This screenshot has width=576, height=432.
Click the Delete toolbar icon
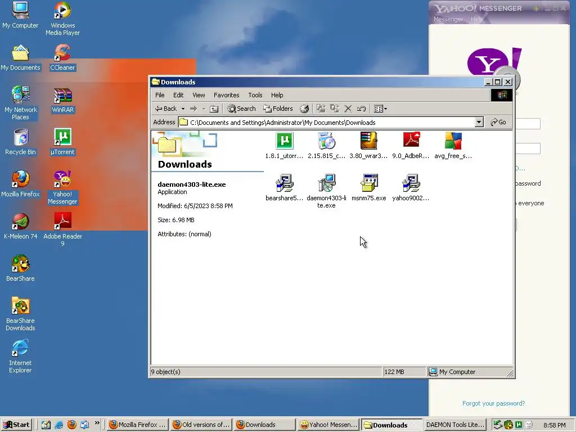pos(348,109)
